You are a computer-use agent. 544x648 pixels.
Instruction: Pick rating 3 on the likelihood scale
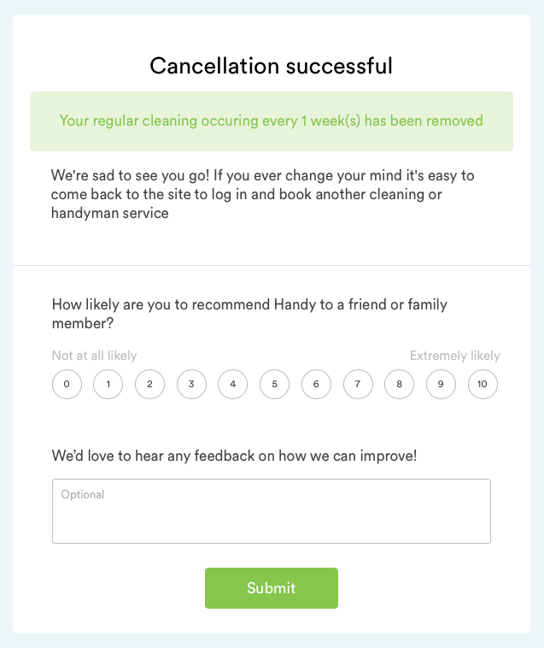(191, 384)
